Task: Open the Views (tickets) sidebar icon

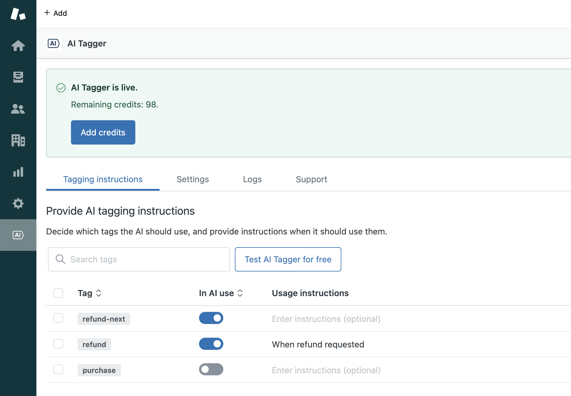Action: coord(18,77)
